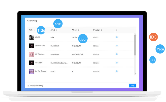
Task: Click the album cell R
Action: (x=73, y=71)
